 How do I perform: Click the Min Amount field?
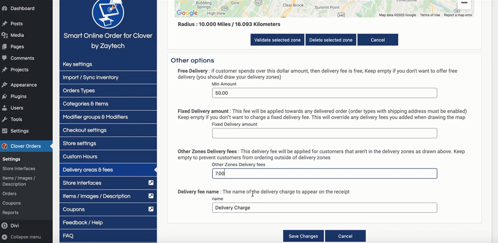tap(325, 93)
